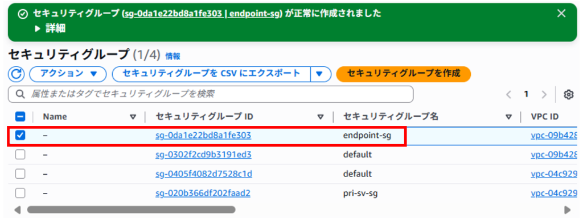Click the Name column header text

tap(55, 117)
